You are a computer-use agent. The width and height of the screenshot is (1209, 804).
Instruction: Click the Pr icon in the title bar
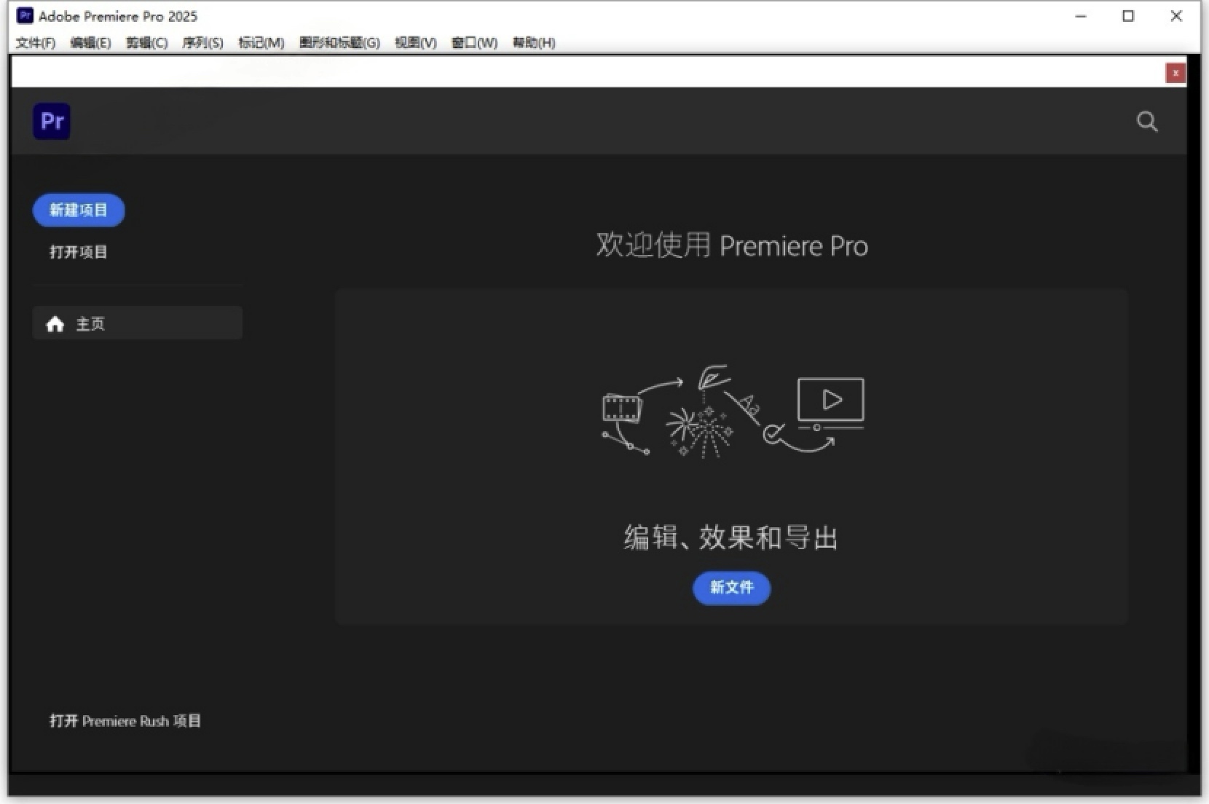click(x=24, y=15)
